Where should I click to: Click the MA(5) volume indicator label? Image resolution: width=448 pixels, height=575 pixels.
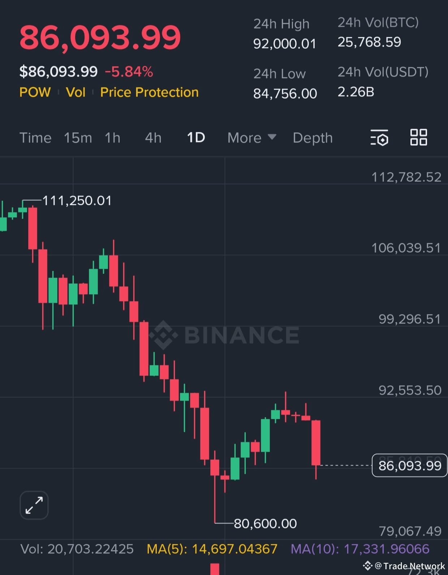click(x=212, y=549)
